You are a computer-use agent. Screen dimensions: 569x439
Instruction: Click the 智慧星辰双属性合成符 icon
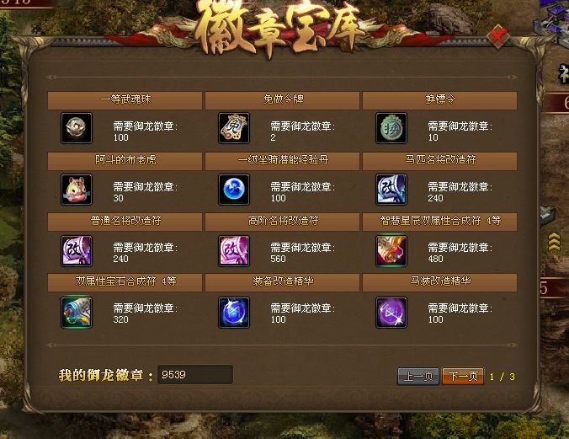[391, 251]
